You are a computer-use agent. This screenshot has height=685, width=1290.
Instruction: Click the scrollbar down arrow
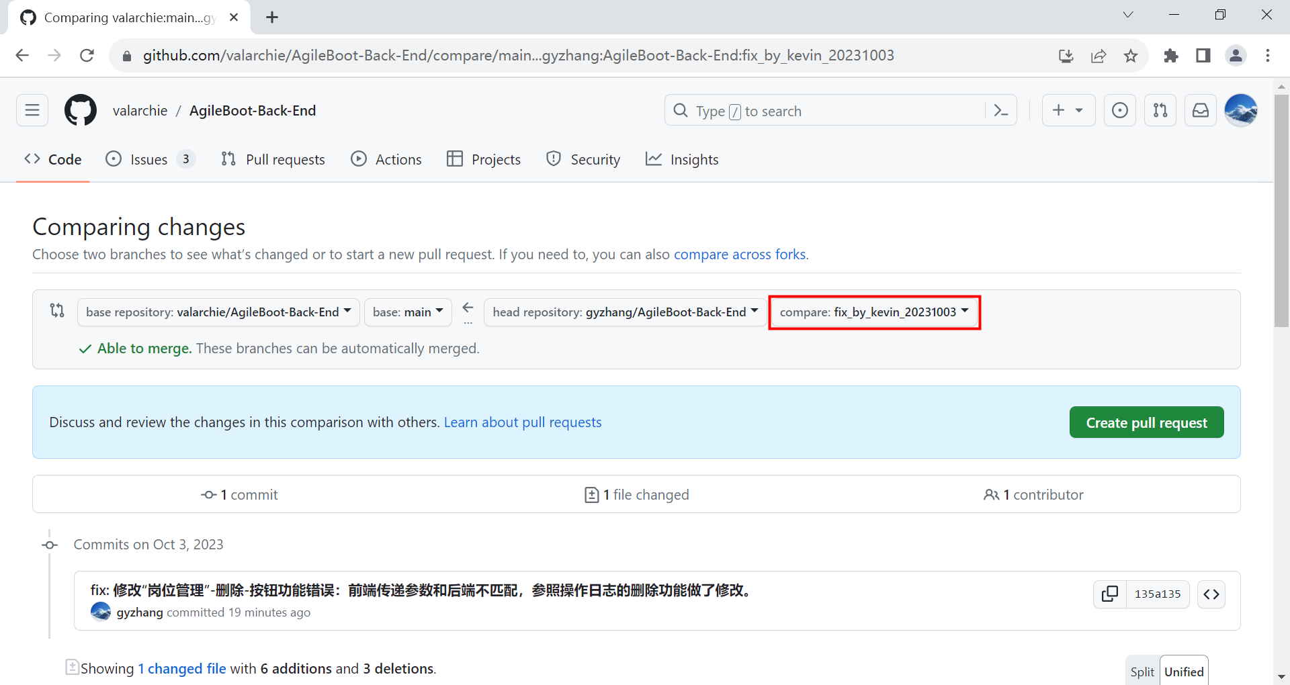[1282, 677]
